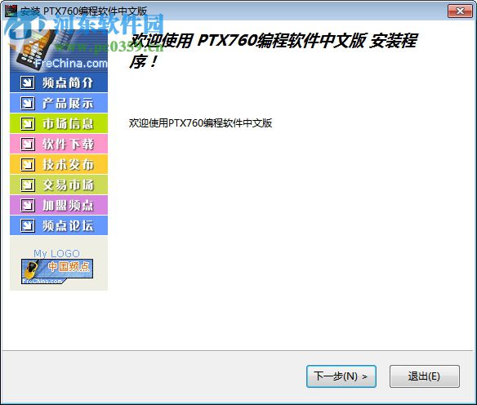Click the 退出(E) button
Viewport: 477px width, 405px height.
tap(425, 376)
